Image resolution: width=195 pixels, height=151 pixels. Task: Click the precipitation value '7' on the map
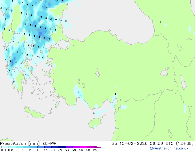point(45,38)
